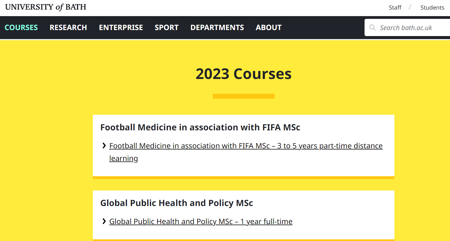Click the Global Public Health and Policy heading
Image resolution: width=450 pixels, height=241 pixels.
177,203
